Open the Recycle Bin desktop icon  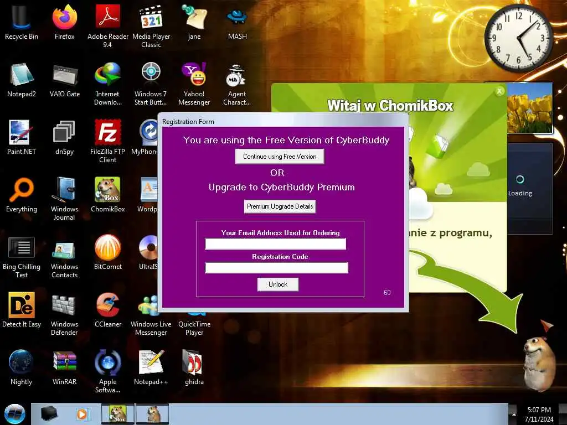(x=22, y=22)
